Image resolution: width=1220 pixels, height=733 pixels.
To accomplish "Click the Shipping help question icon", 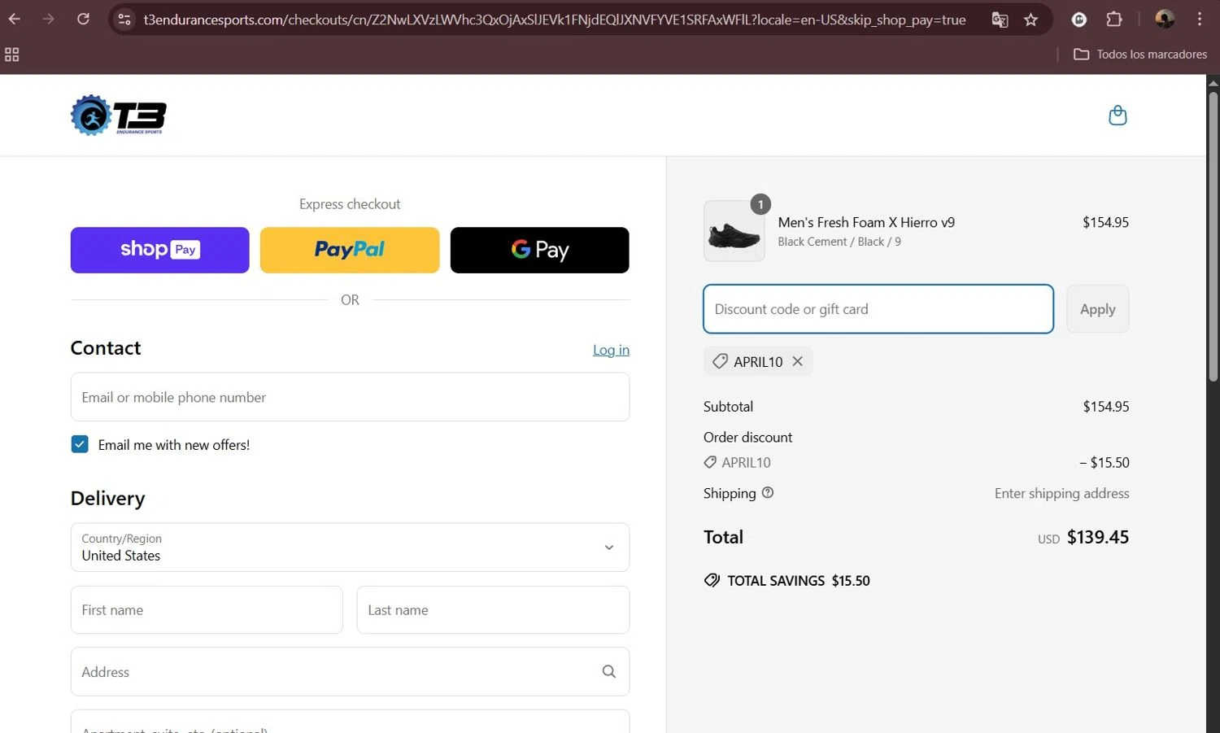I will 768,492.
